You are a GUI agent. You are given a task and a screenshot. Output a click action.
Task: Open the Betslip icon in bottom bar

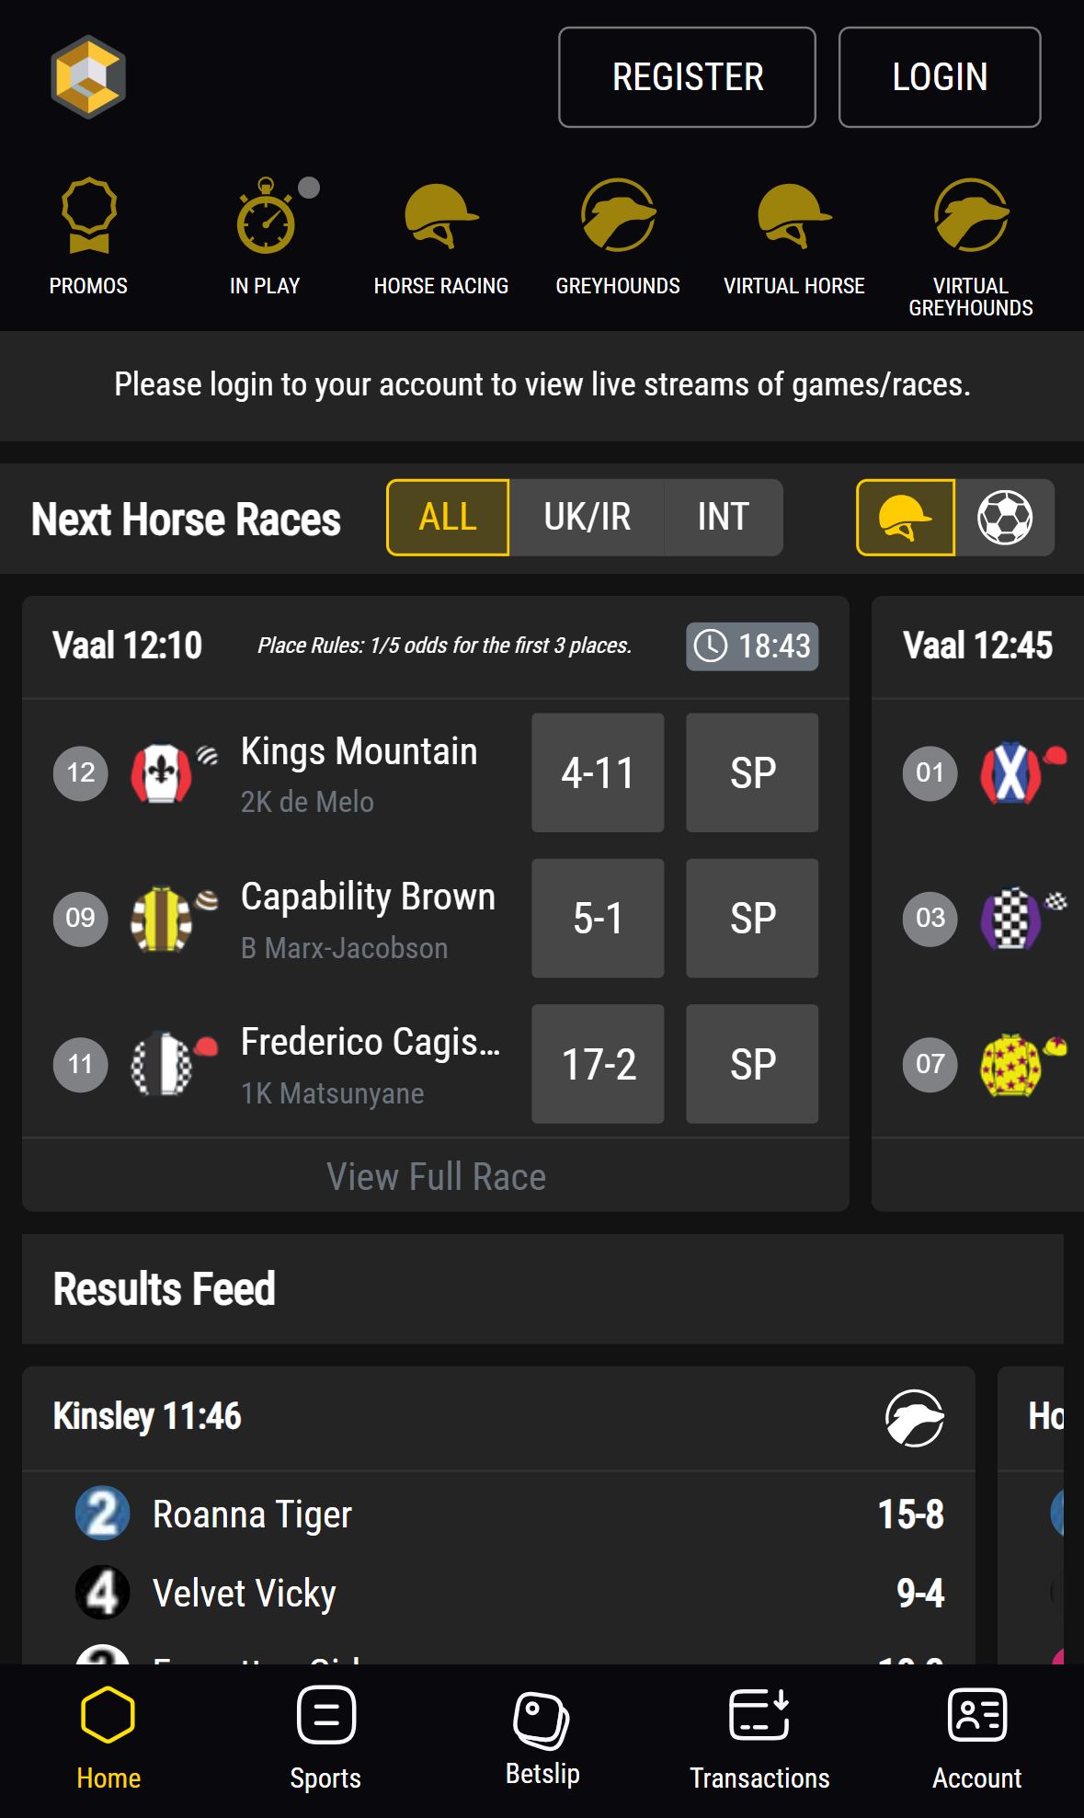tap(542, 1719)
